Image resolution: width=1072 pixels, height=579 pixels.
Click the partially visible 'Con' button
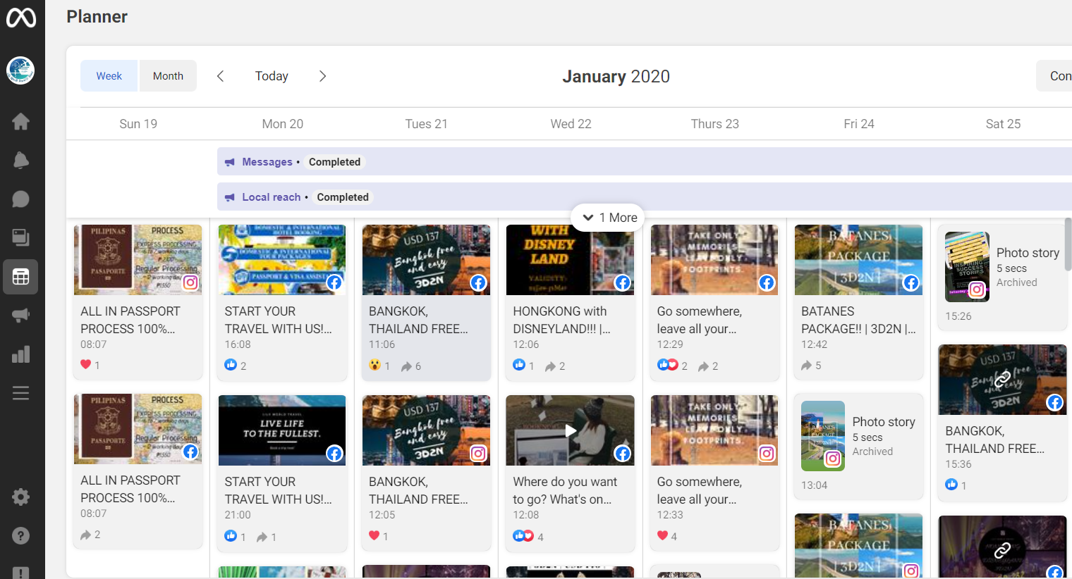(x=1054, y=76)
